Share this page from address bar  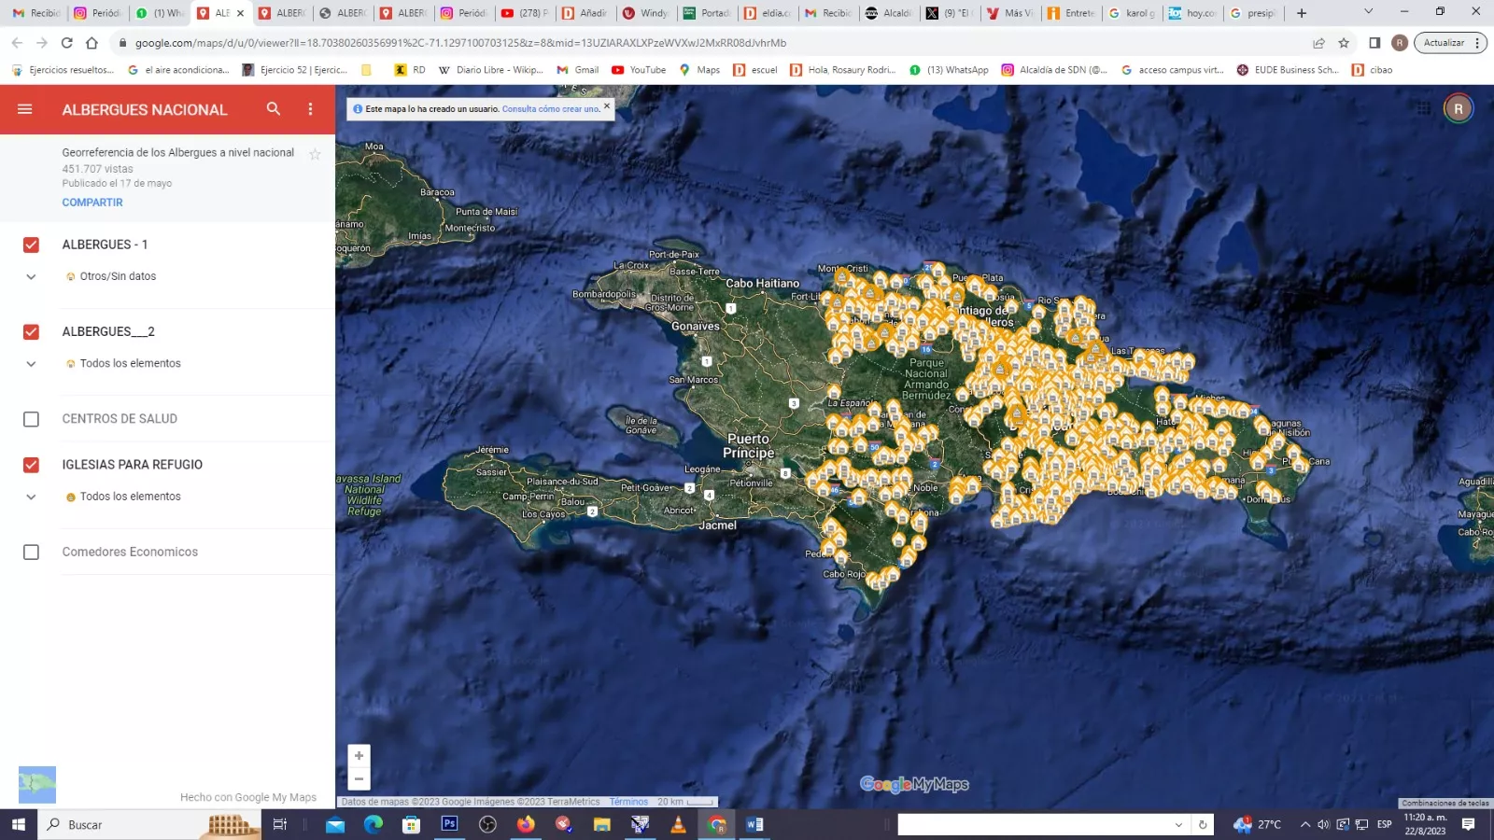pos(1318,43)
